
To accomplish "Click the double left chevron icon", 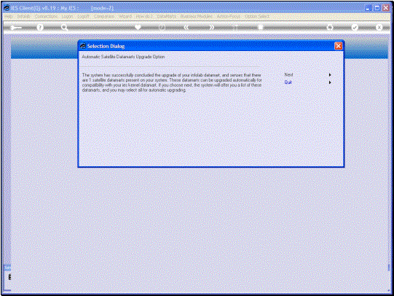I will pos(186,27).
